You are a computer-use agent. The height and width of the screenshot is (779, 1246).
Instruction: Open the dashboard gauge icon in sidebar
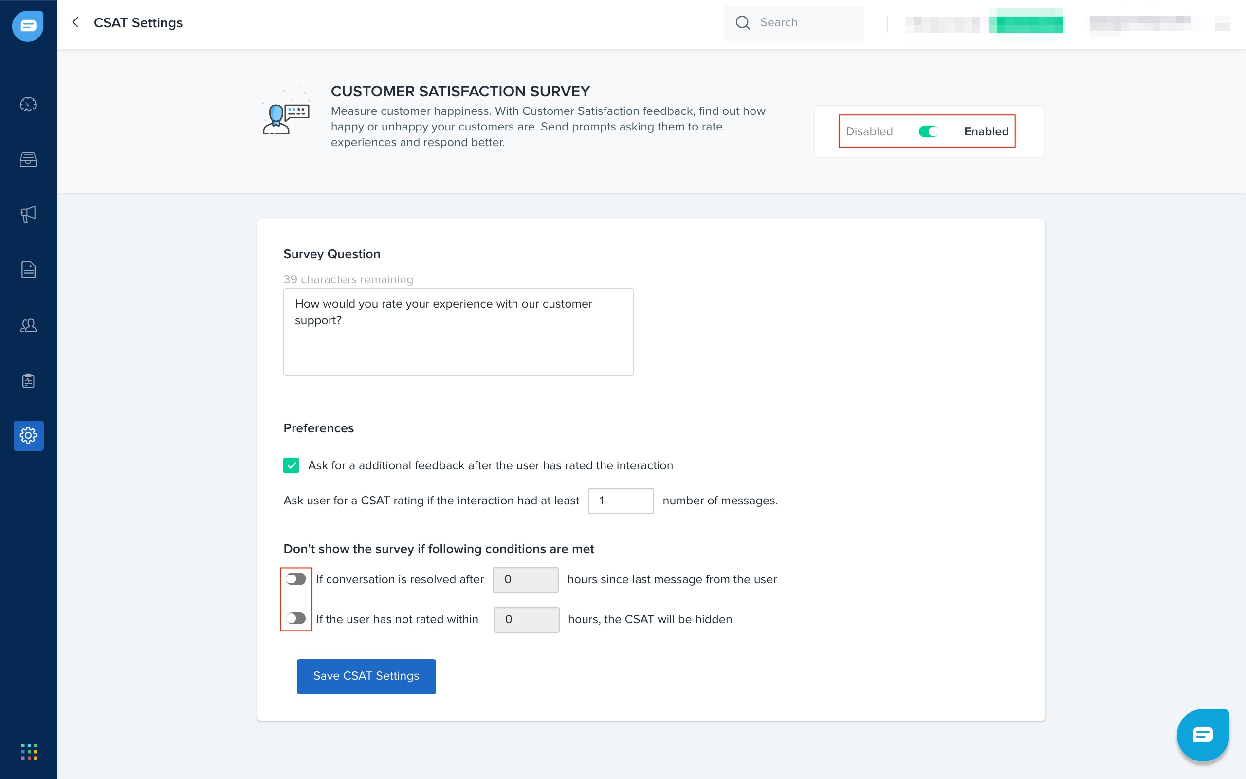[x=28, y=104]
